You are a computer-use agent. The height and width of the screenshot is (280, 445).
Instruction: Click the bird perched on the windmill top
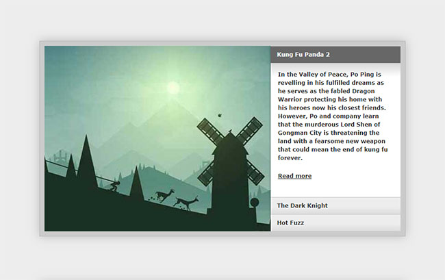(x=231, y=131)
